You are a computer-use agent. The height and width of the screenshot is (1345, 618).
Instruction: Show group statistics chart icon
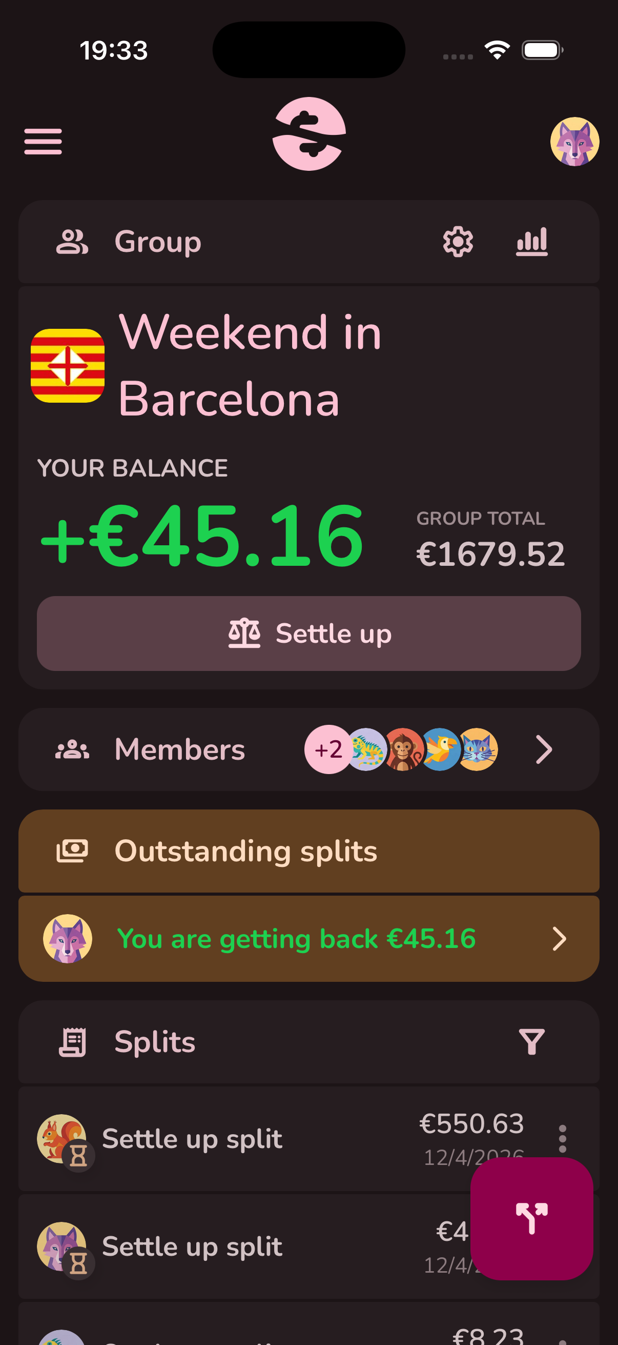click(531, 242)
